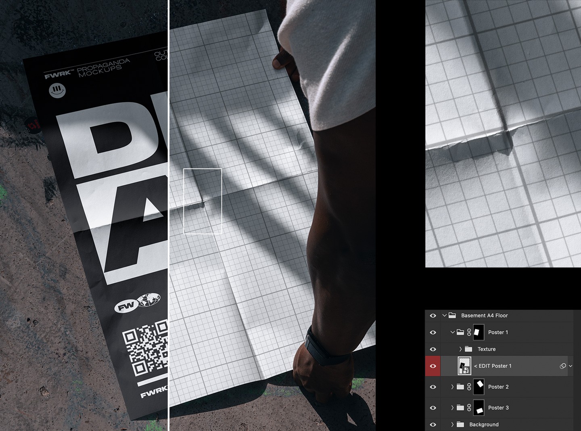Image resolution: width=581 pixels, height=431 pixels.
Task: Select the Poster 3 mask thumbnail
Action: (478, 408)
